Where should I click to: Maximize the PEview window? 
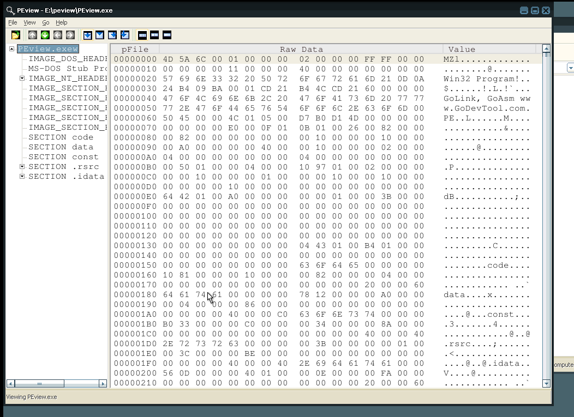535,10
